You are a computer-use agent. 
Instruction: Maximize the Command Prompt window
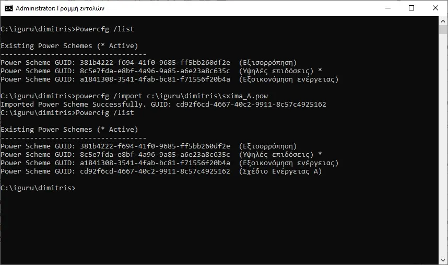[411, 8]
